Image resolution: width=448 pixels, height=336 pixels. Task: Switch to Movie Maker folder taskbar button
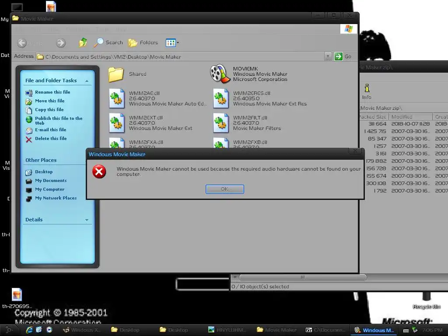click(277, 330)
